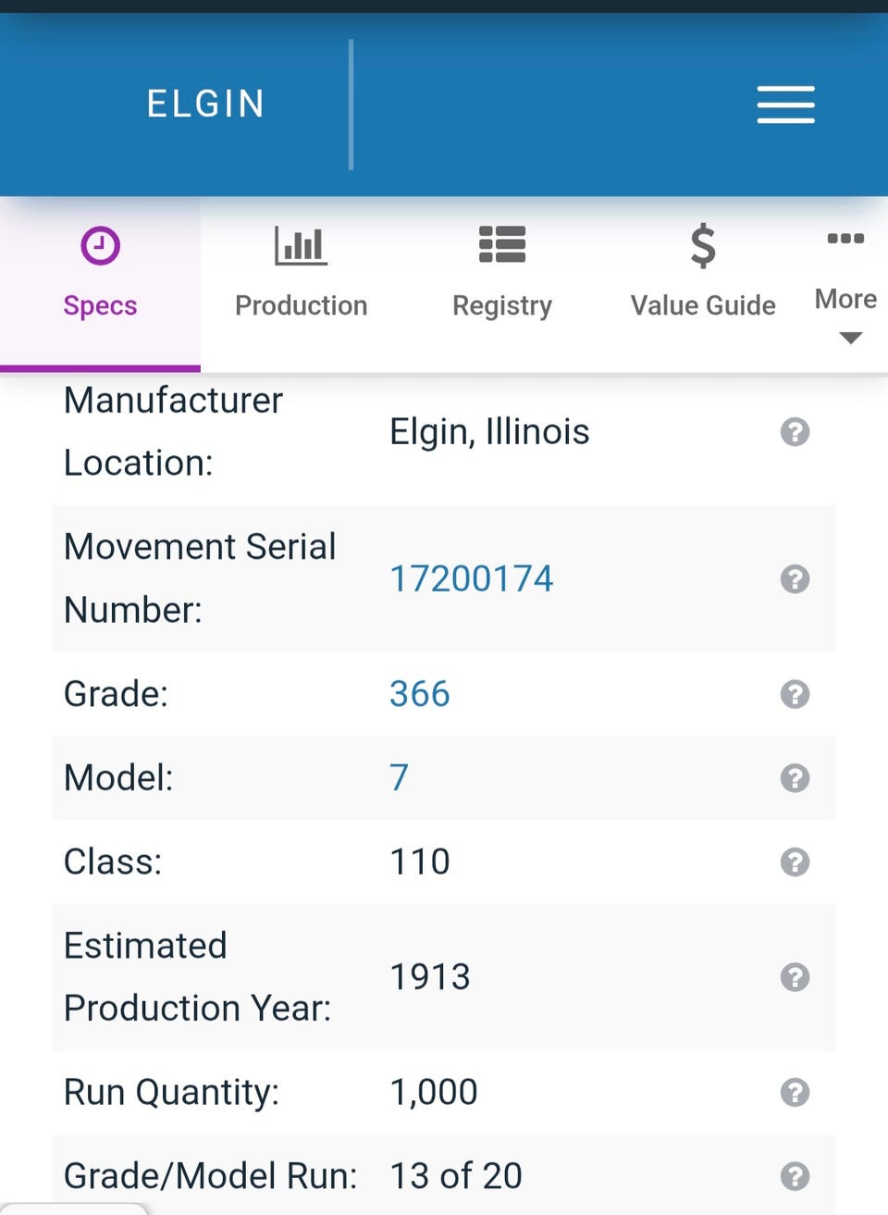The image size is (888, 1215).
Task: Switch to the Specs tab label
Action: (100, 305)
